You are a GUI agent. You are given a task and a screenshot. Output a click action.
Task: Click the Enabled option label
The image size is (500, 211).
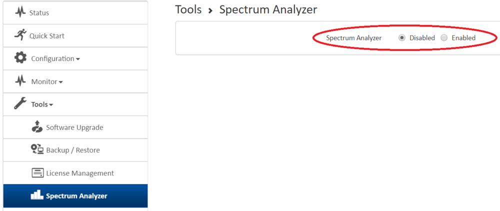(x=463, y=38)
